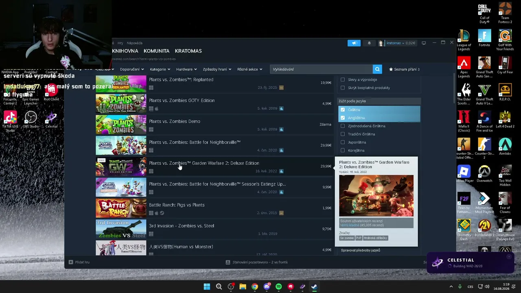Viewport: 521px width, 293px height.
Task: Enable Slevy a výprodeje filter
Action: click(x=343, y=79)
